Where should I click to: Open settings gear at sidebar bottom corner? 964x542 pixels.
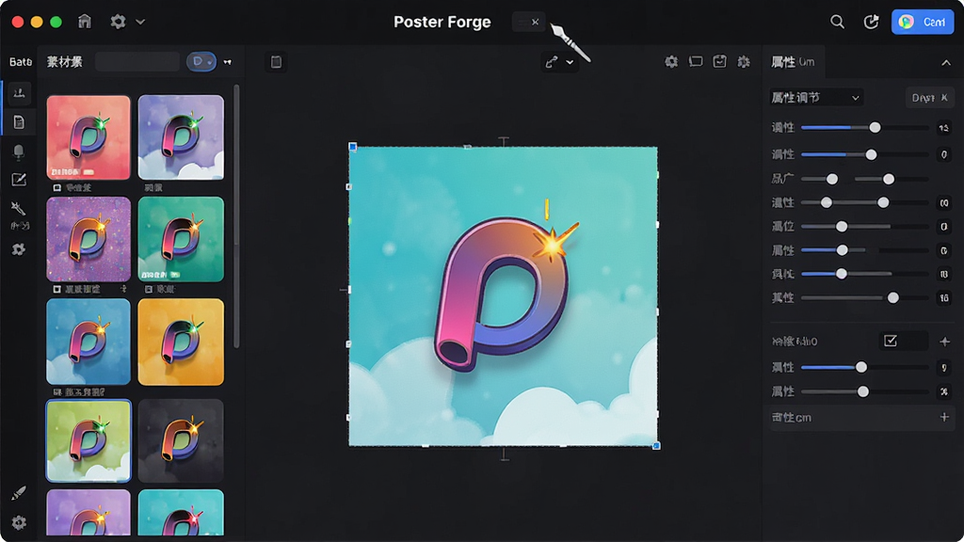pyautogui.click(x=19, y=522)
